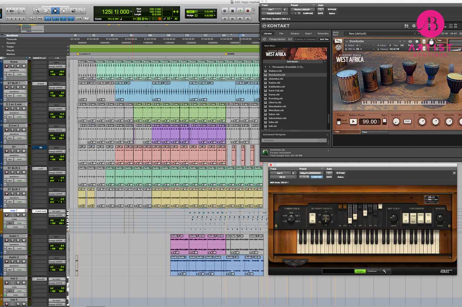Click the Instr Nav button in Kontakt

click(x=324, y=39)
